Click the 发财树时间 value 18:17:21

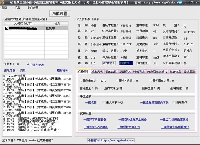point(189,32)
